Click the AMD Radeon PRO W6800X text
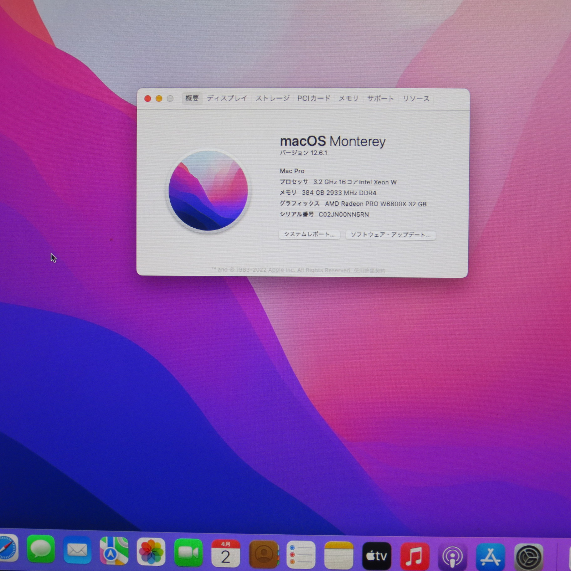The height and width of the screenshot is (571, 571). point(376,204)
